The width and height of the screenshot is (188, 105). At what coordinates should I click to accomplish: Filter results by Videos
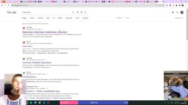pyautogui.click(x=32, y=18)
